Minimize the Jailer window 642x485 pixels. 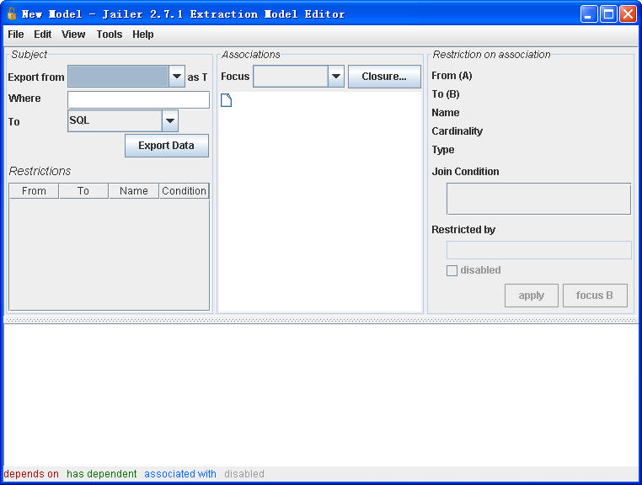(589, 14)
